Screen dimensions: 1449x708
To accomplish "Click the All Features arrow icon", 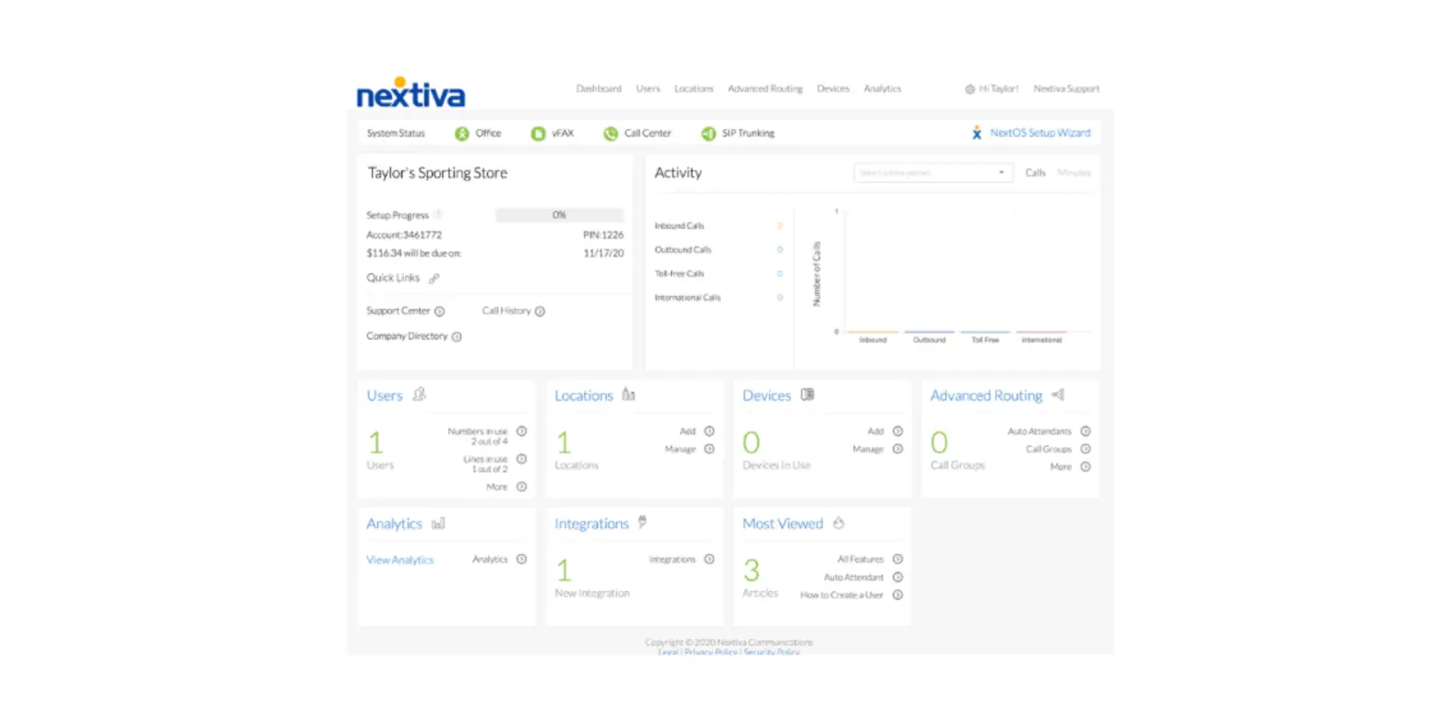I will pyautogui.click(x=898, y=559).
